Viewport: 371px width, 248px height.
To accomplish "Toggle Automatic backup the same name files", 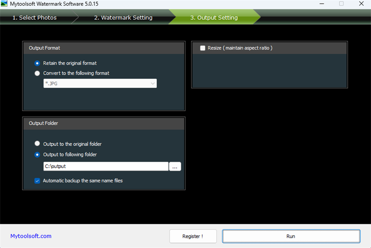I will coord(37,181).
